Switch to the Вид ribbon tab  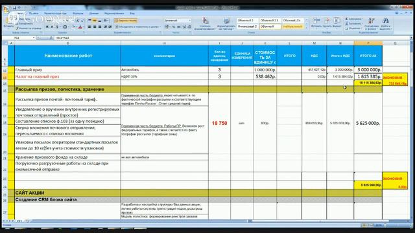132,13
